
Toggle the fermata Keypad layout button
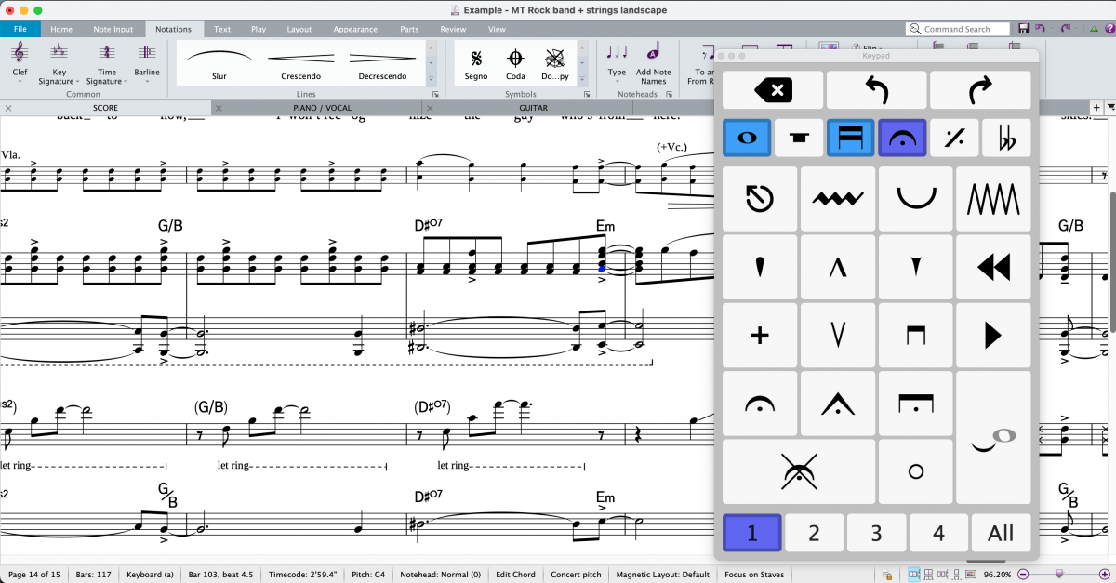[x=901, y=139]
